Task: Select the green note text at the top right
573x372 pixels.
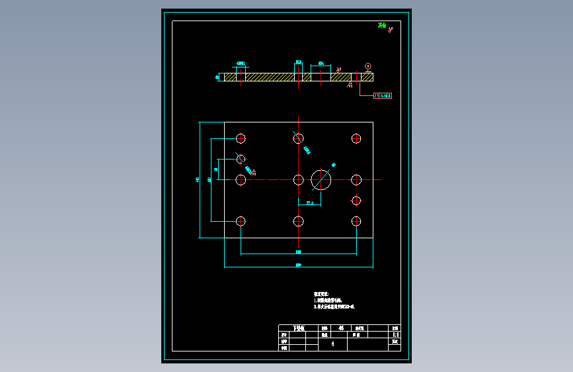Action: click(x=382, y=25)
